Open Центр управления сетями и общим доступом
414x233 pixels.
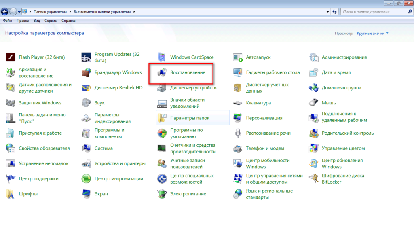[x=275, y=178]
